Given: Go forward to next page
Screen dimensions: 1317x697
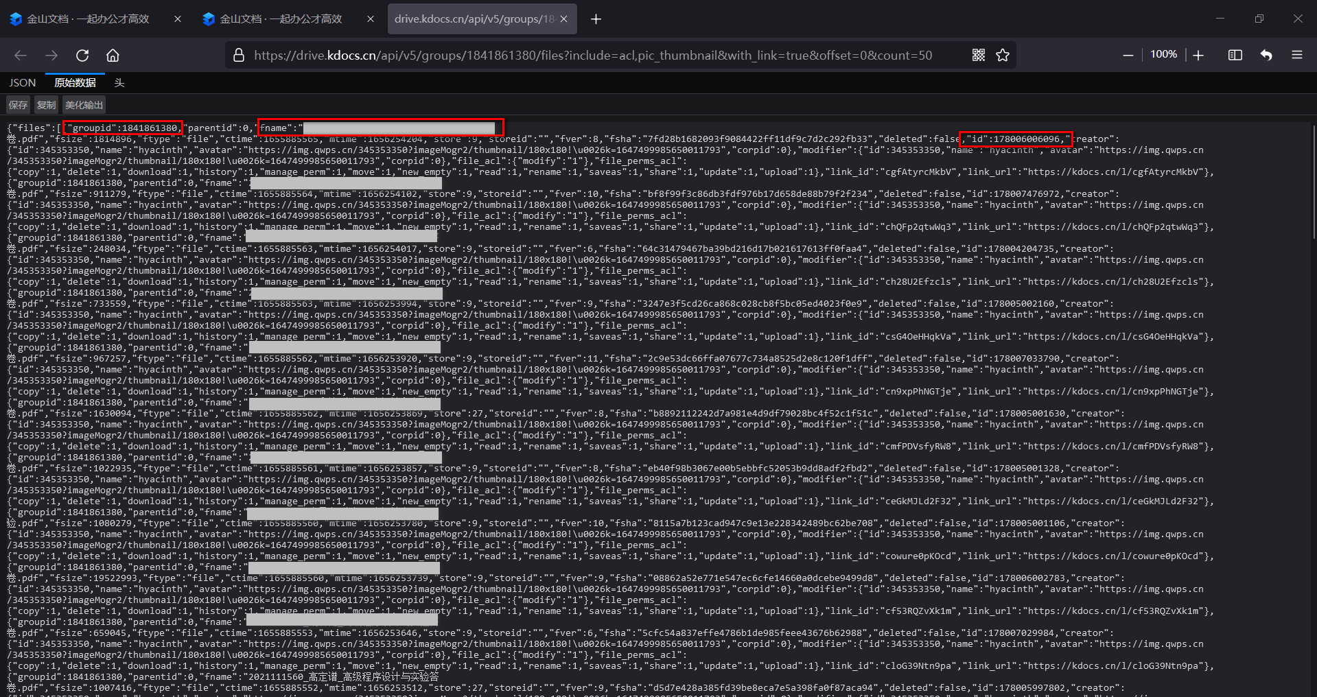Looking at the screenshot, I should pyautogui.click(x=51, y=56).
